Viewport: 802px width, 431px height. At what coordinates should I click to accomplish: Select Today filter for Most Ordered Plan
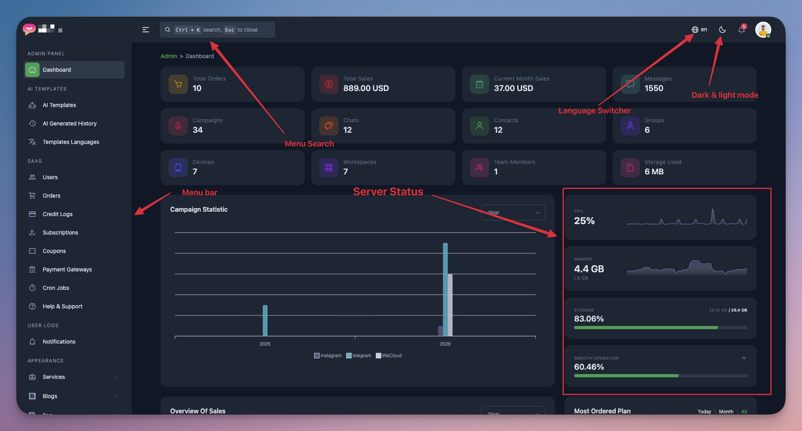[x=704, y=412]
